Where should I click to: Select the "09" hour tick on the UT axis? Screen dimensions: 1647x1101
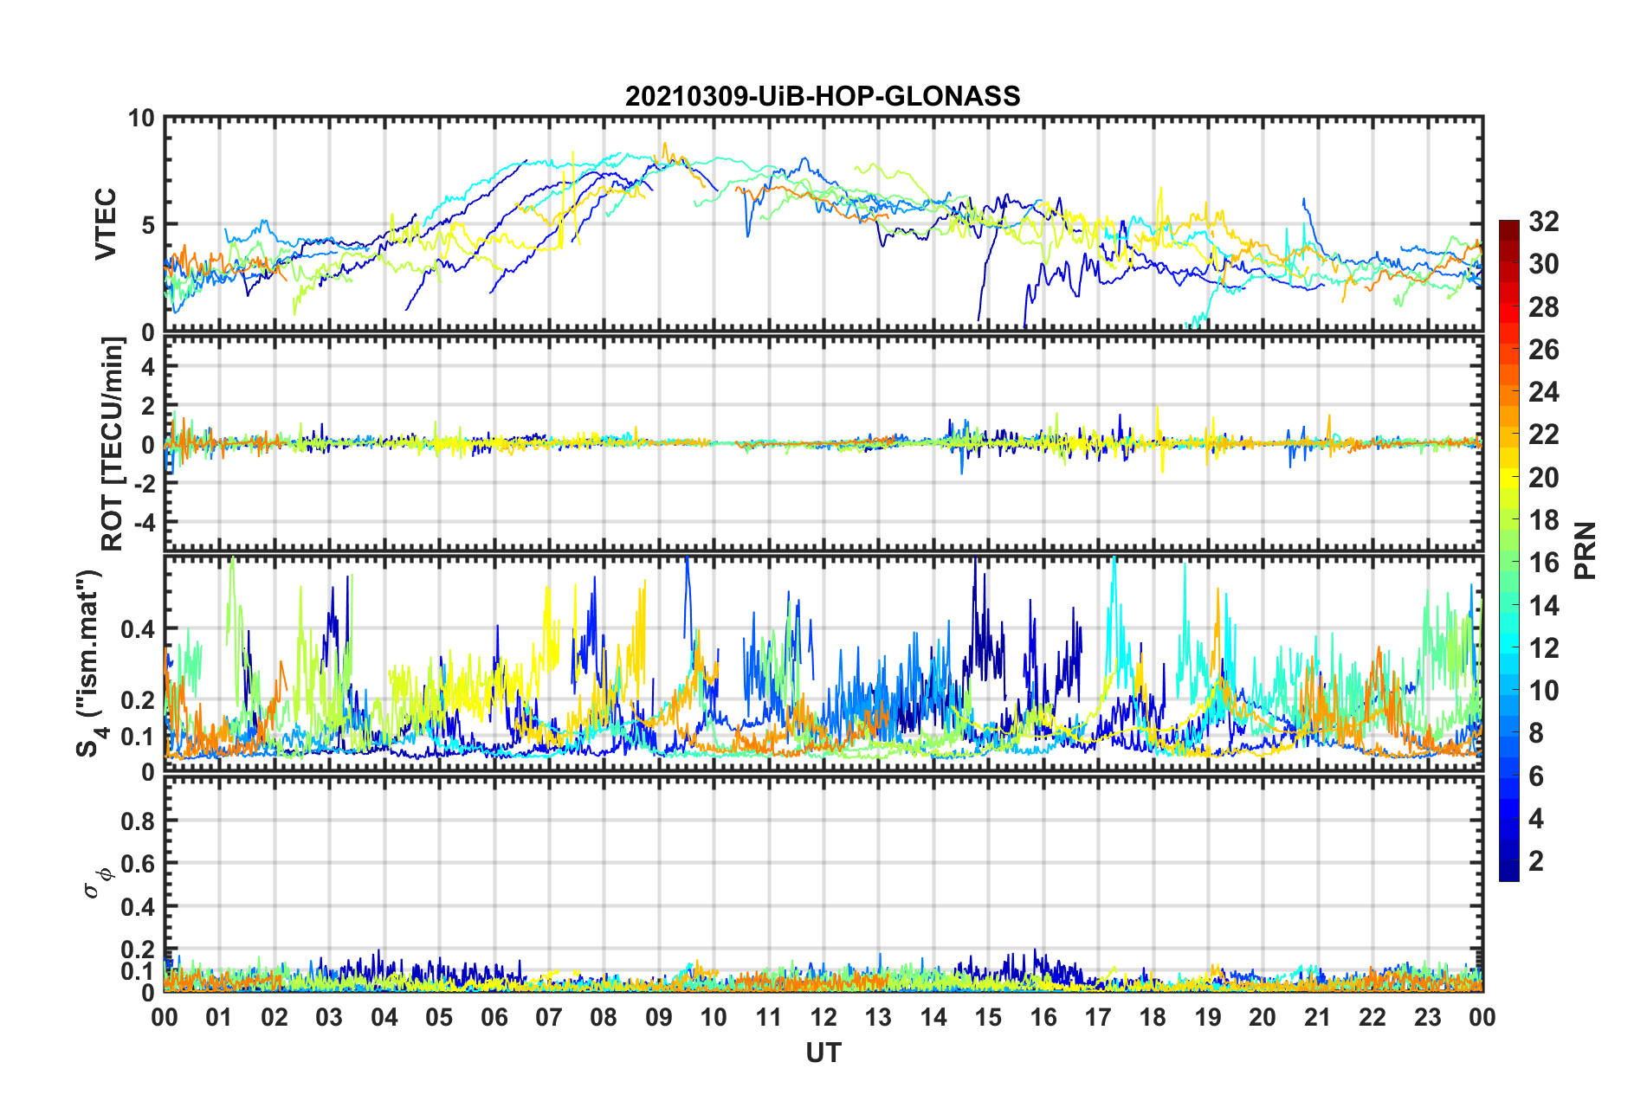[x=659, y=1018]
